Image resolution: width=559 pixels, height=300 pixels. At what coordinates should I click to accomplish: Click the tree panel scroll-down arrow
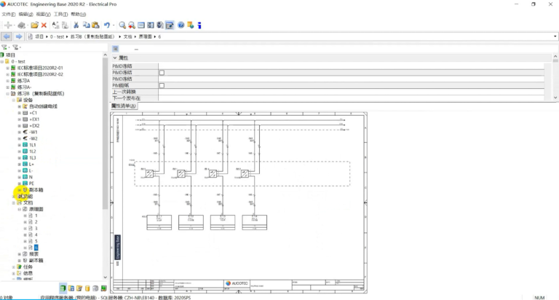(105, 277)
